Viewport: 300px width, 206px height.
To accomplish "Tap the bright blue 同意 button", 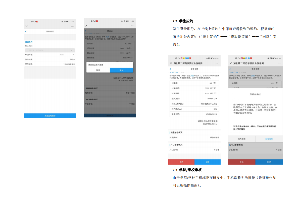I will (x=207, y=162).
